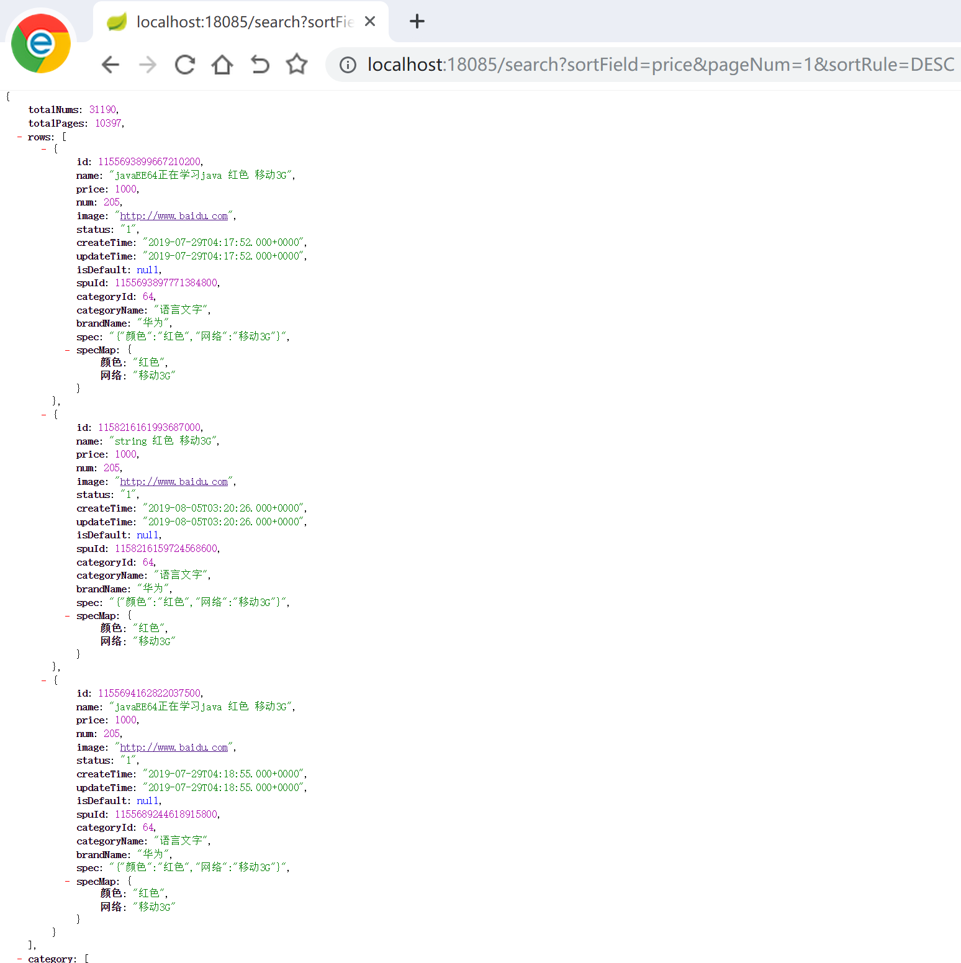
Task: Go to the home page icon
Action: pos(222,65)
